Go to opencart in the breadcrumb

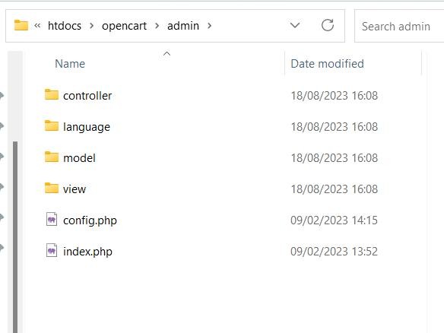[x=124, y=26]
